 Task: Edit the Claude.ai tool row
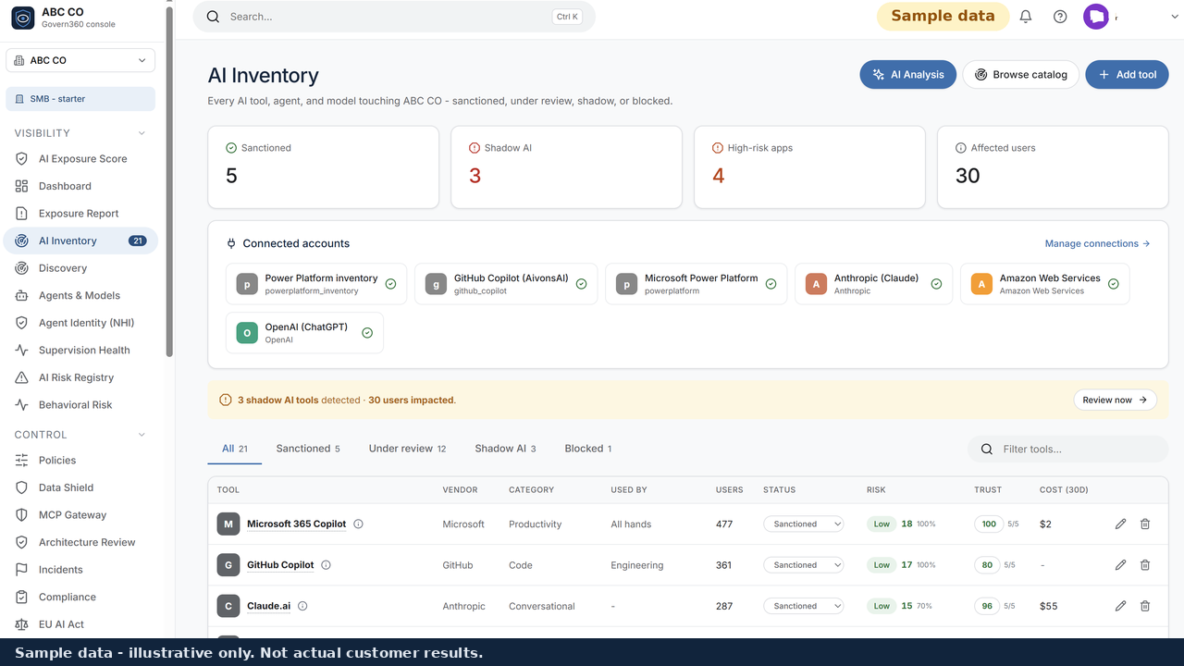(x=1120, y=606)
